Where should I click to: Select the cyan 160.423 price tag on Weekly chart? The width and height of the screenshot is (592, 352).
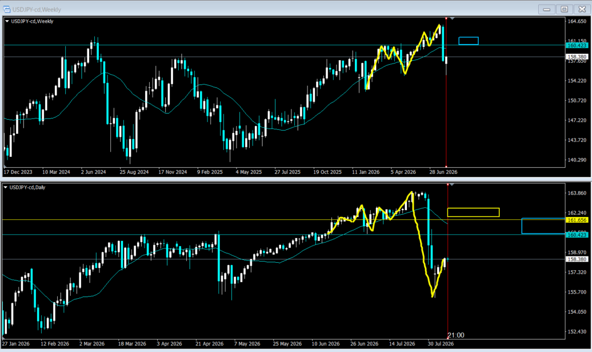(x=577, y=45)
